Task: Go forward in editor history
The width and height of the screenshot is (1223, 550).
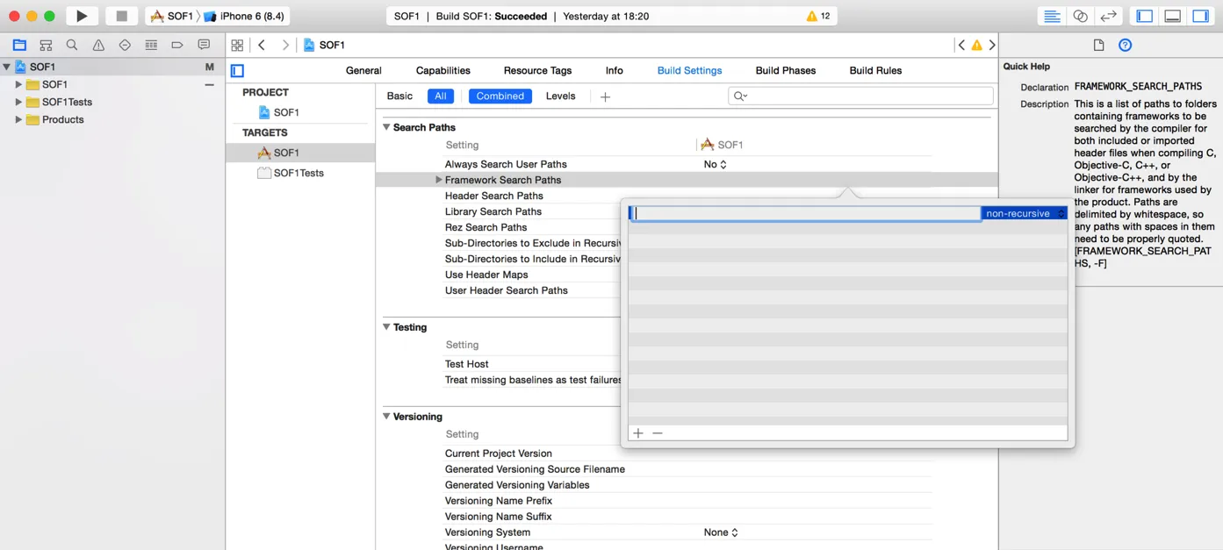Action: point(285,45)
